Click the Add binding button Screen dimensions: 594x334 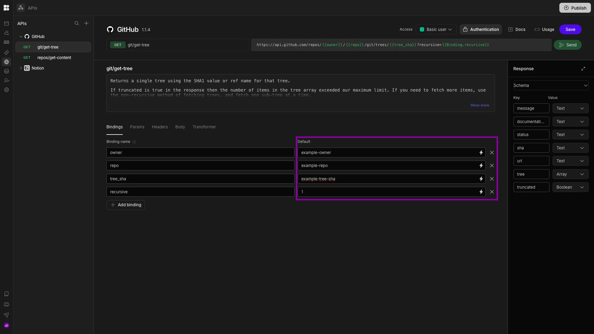click(126, 205)
